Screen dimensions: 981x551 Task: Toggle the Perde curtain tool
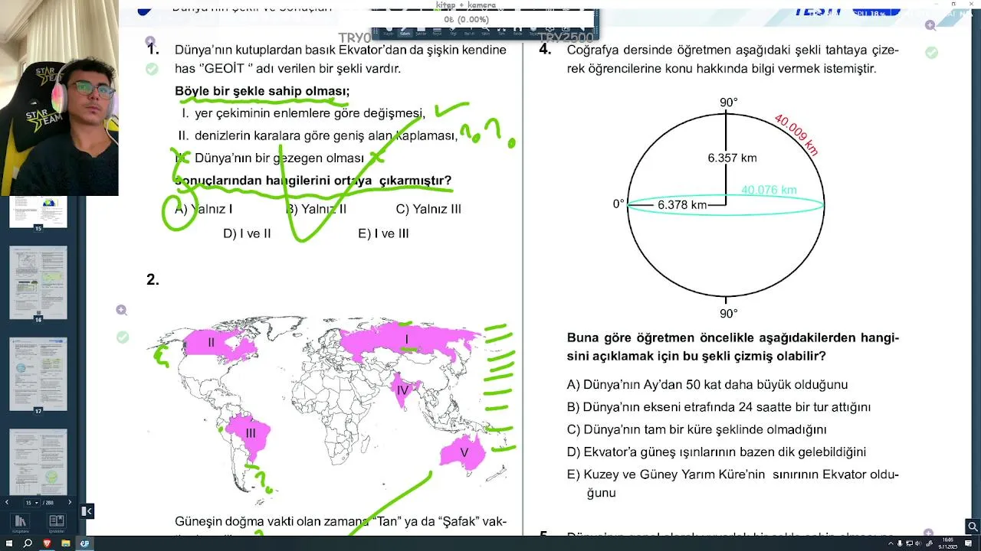click(x=517, y=31)
